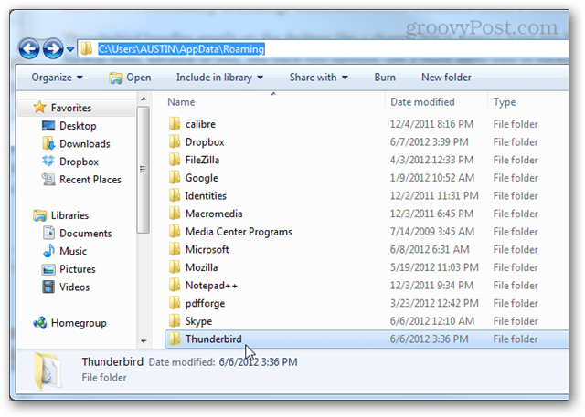This screenshot has width=585, height=417.
Task: Click the Music note icon
Action: pos(48,251)
